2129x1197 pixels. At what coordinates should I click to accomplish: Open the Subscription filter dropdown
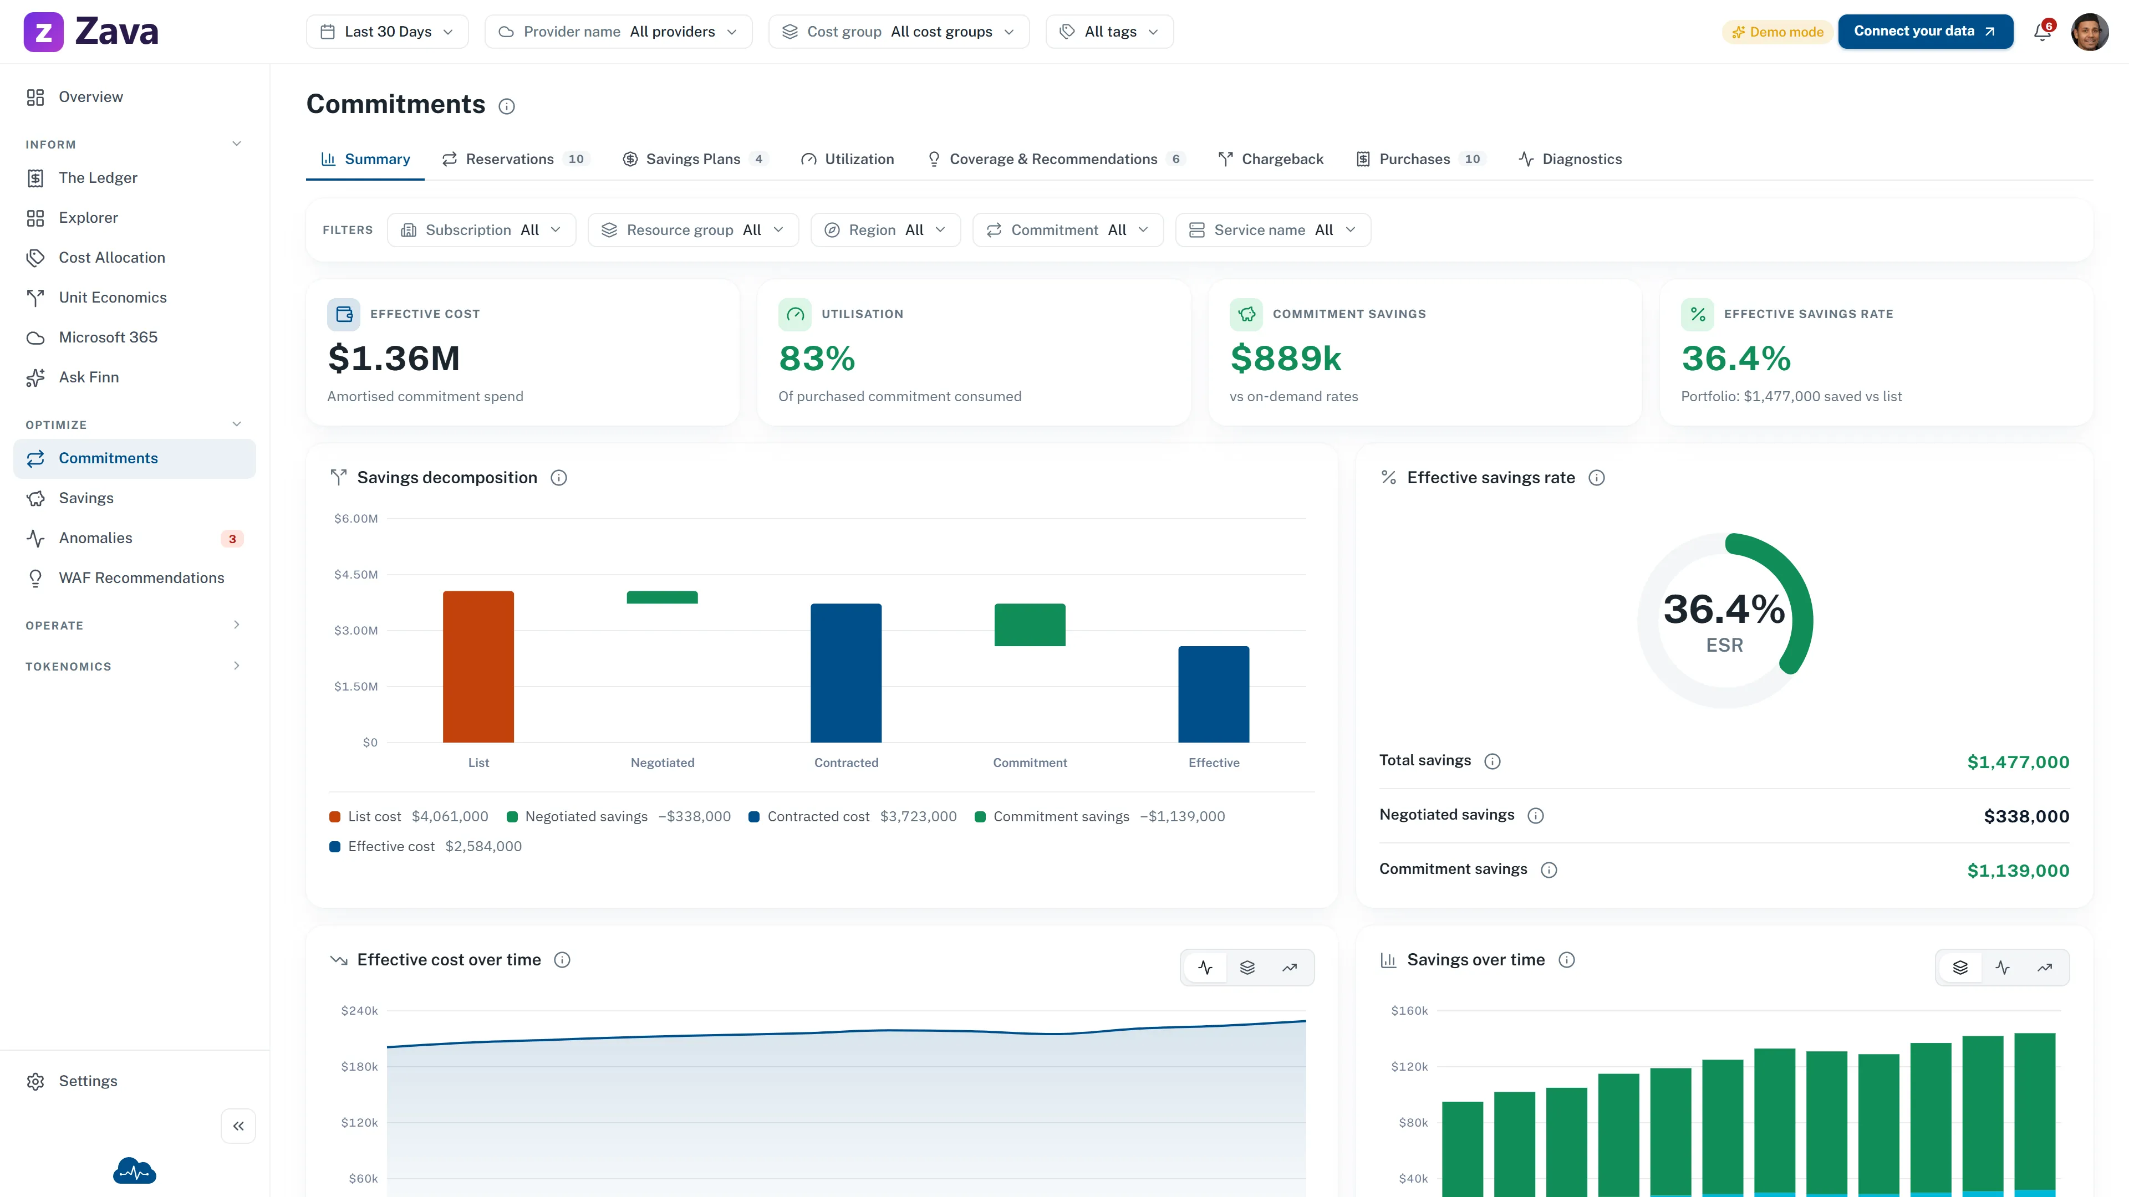point(481,229)
